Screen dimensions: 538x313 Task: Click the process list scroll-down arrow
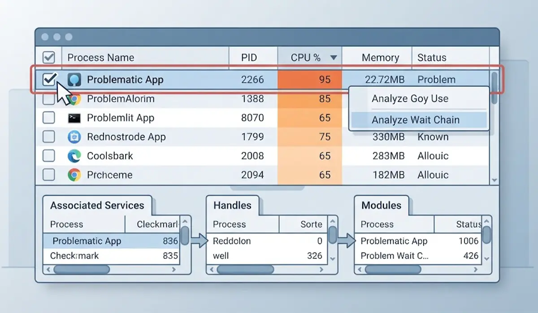pos(495,180)
